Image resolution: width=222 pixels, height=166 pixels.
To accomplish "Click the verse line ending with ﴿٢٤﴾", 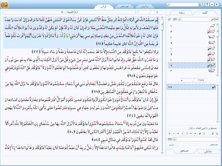I will [143, 116].
